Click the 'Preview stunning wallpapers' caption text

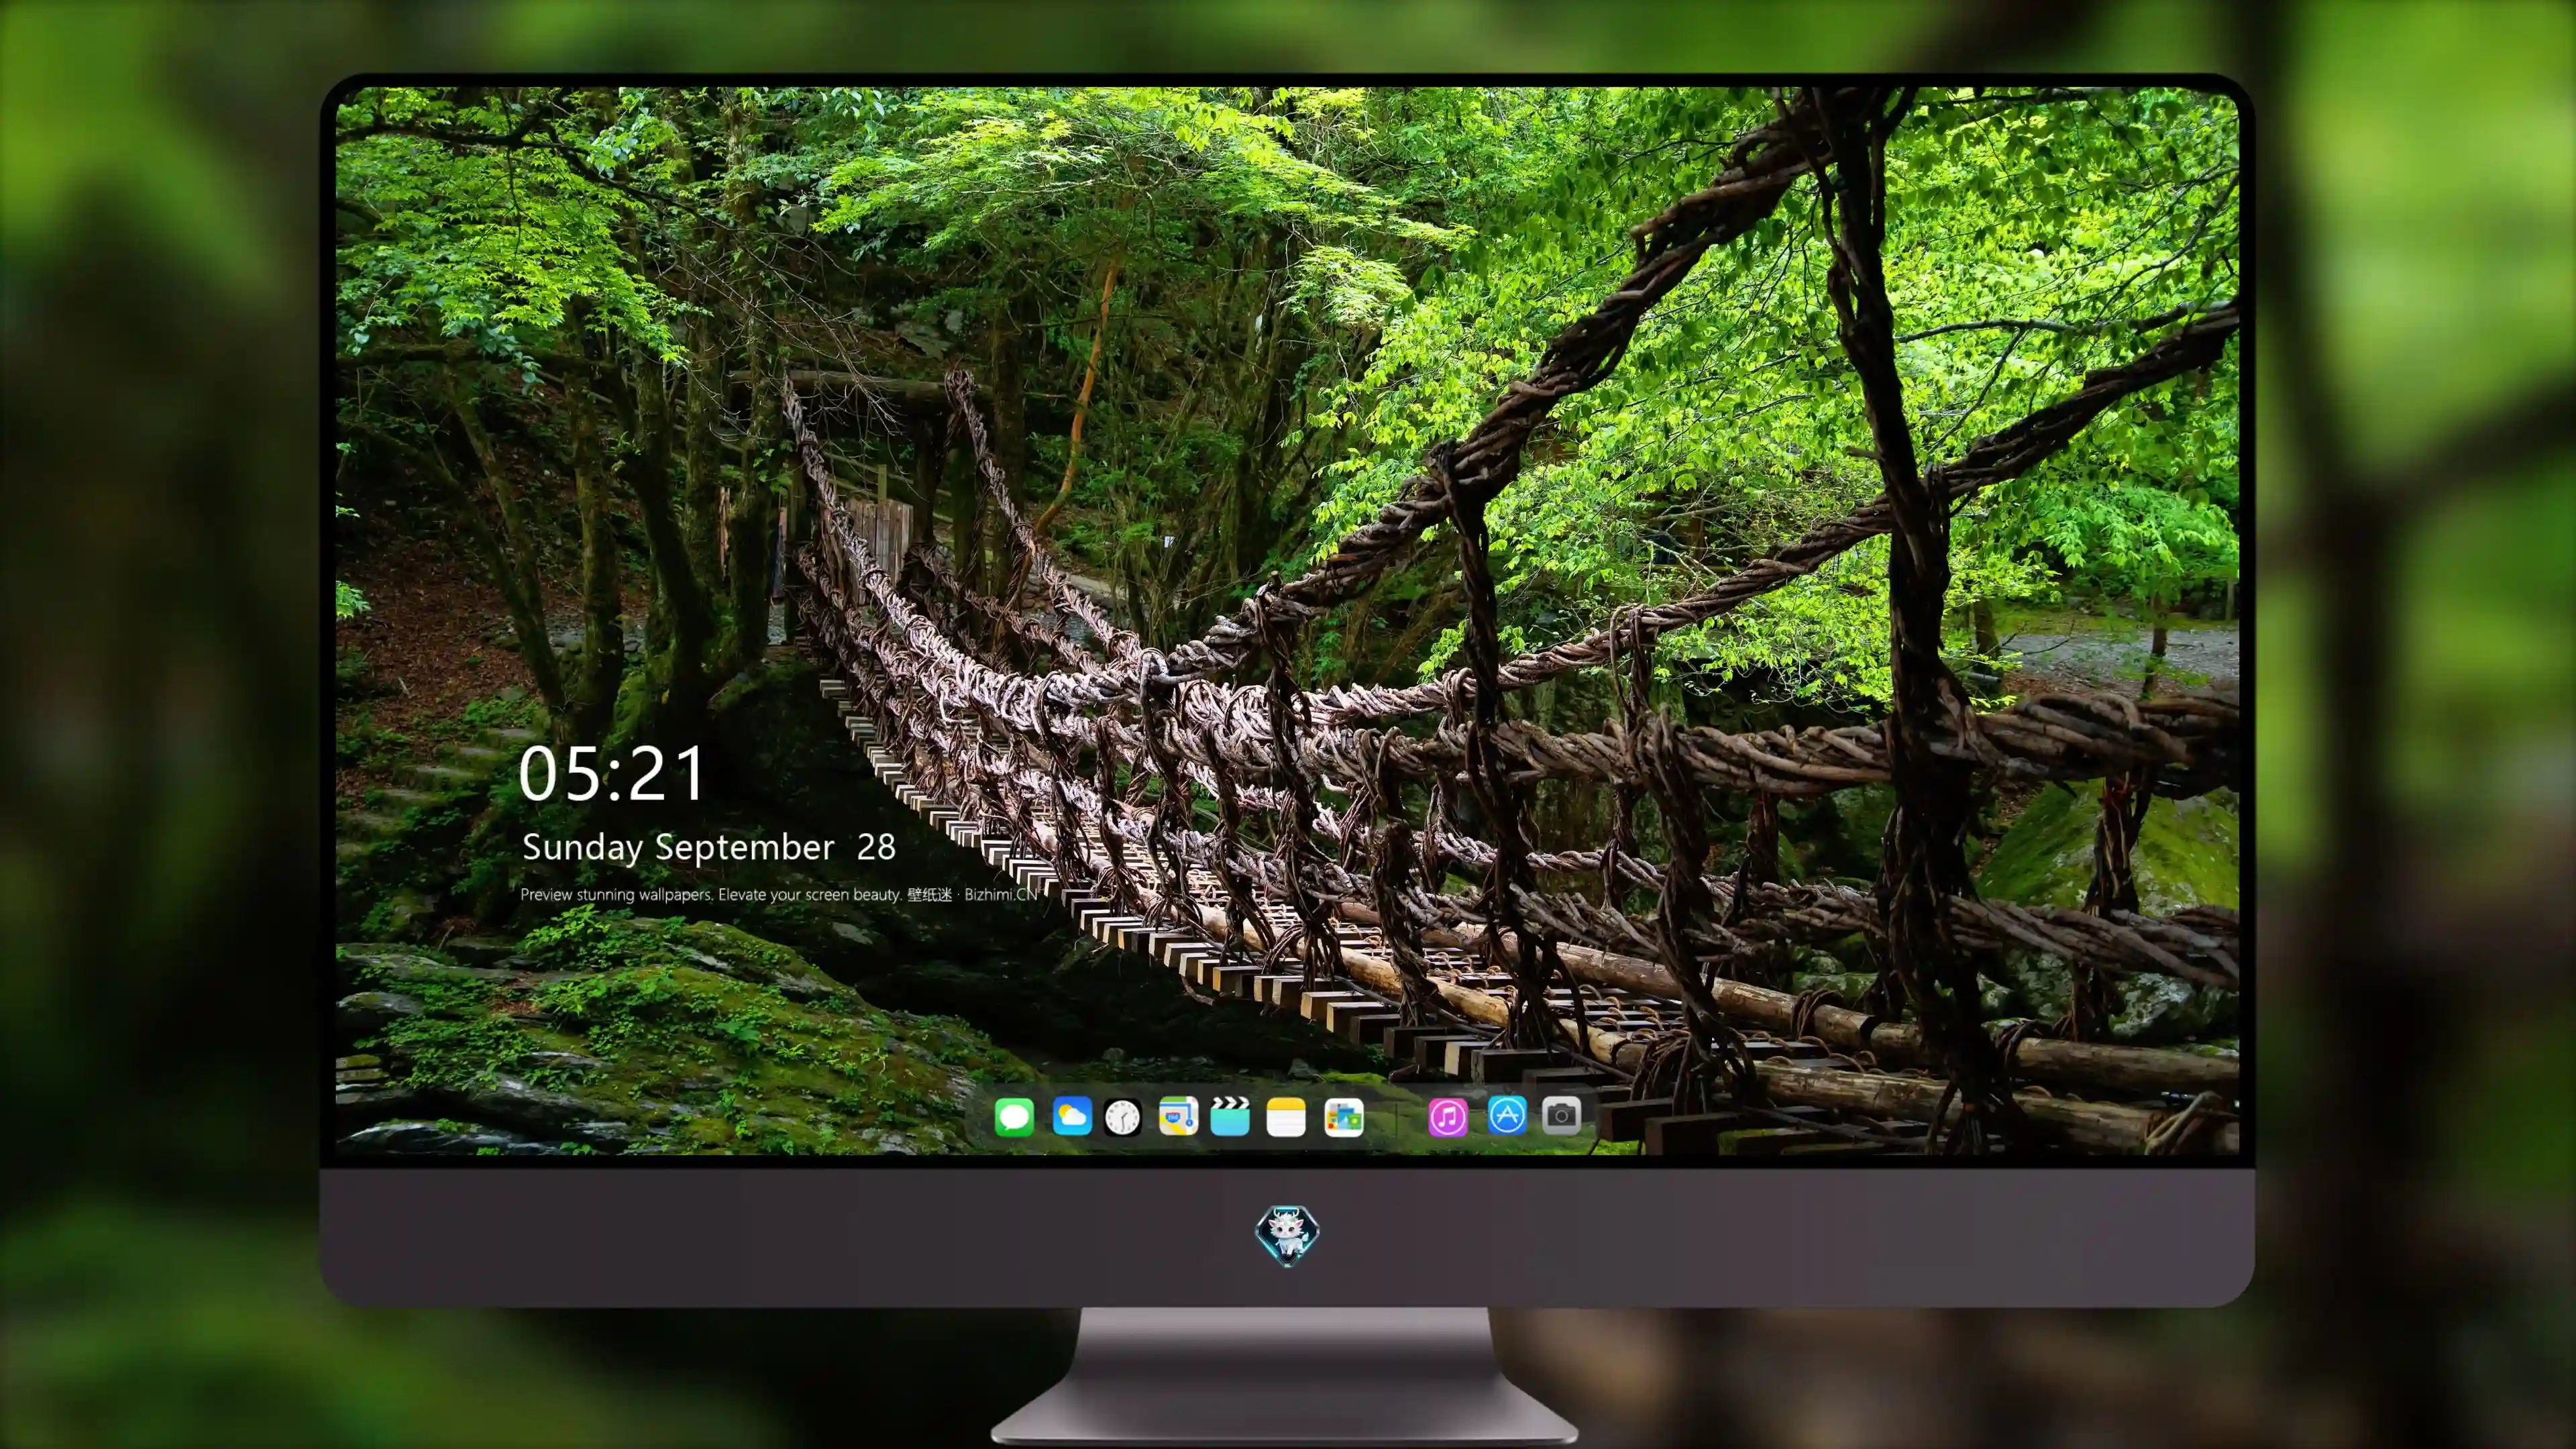(x=779, y=894)
